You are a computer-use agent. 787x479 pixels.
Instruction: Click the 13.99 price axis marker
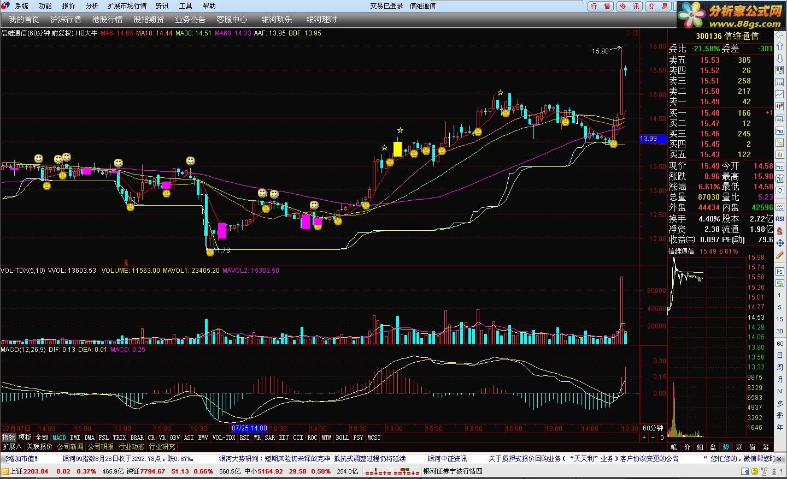point(652,139)
